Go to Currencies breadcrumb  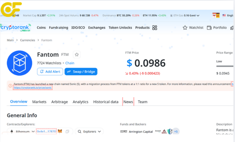pos(28,40)
